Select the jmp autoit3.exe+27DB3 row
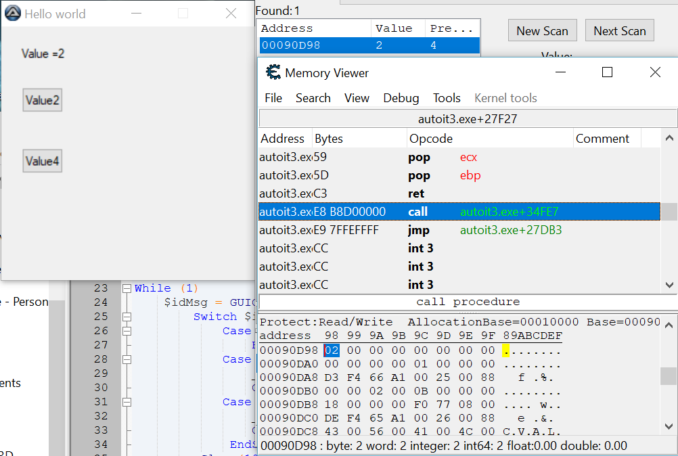The image size is (678, 456). tap(459, 230)
